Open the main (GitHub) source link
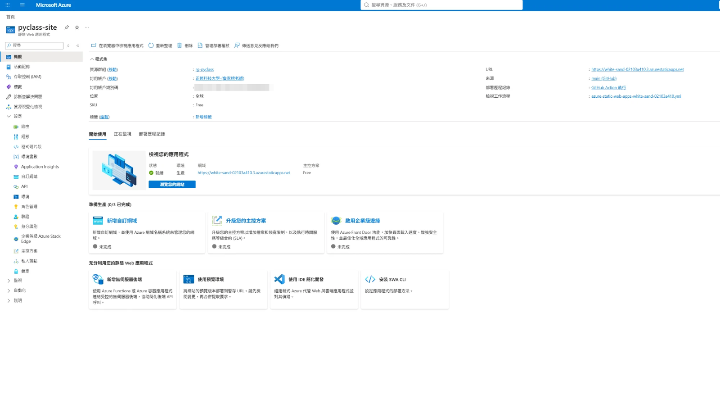Viewport: 720px width, 399px height. tap(604, 78)
